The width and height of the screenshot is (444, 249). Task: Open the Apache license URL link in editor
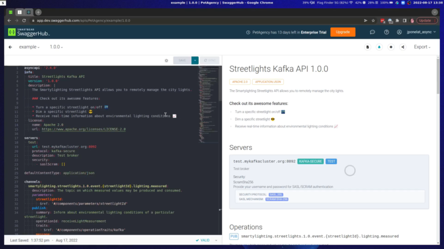click(83, 129)
